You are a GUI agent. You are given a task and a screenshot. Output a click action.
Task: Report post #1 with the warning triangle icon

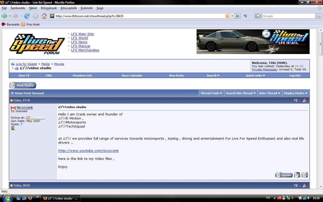tap(304, 100)
